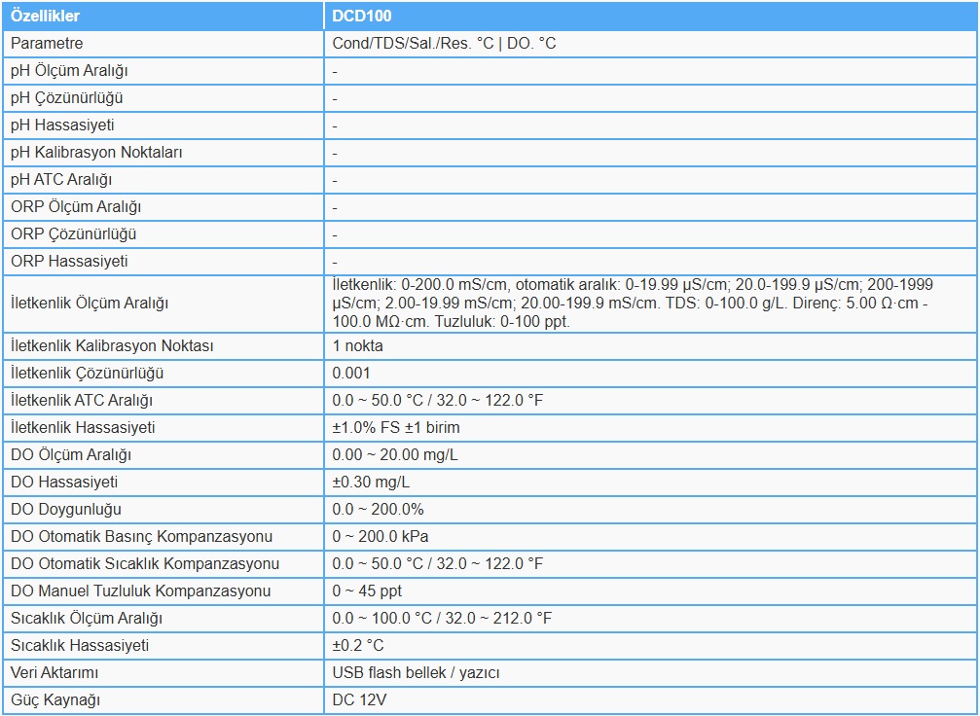Select the 'İletkenlik Kalibrasyon Noktası' label
Screen dimensions: 980x716
(113, 346)
